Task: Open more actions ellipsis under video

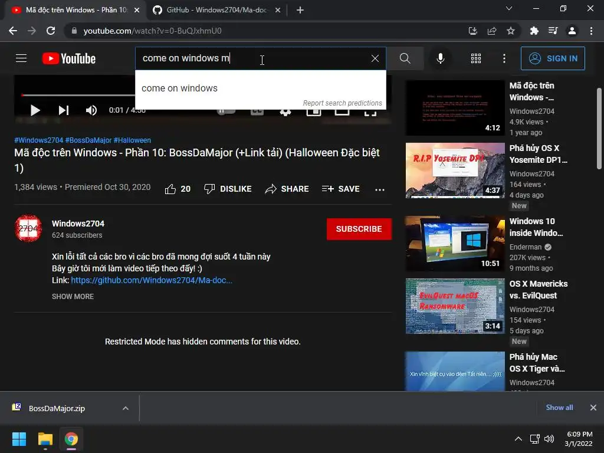Action: tap(380, 189)
